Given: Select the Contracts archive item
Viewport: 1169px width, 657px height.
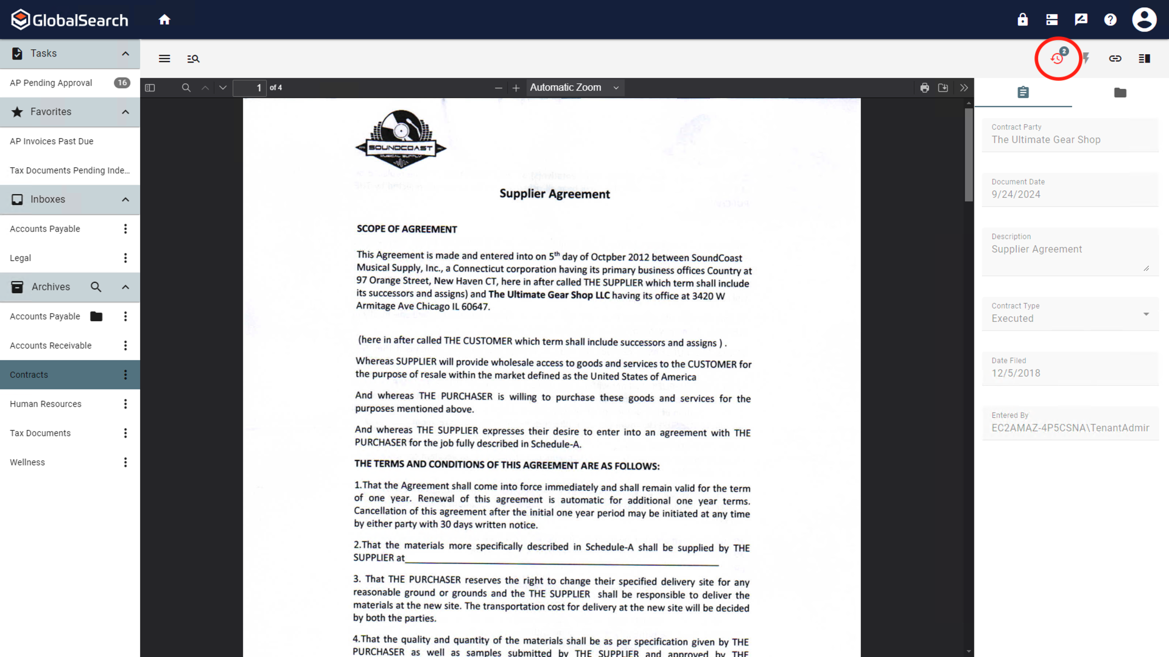Looking at the screenshot, I should click(x=29, y=375).
